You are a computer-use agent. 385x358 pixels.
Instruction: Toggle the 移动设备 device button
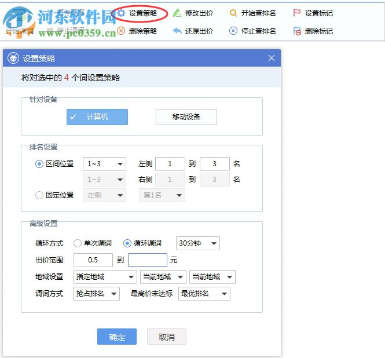click(186, 117)
